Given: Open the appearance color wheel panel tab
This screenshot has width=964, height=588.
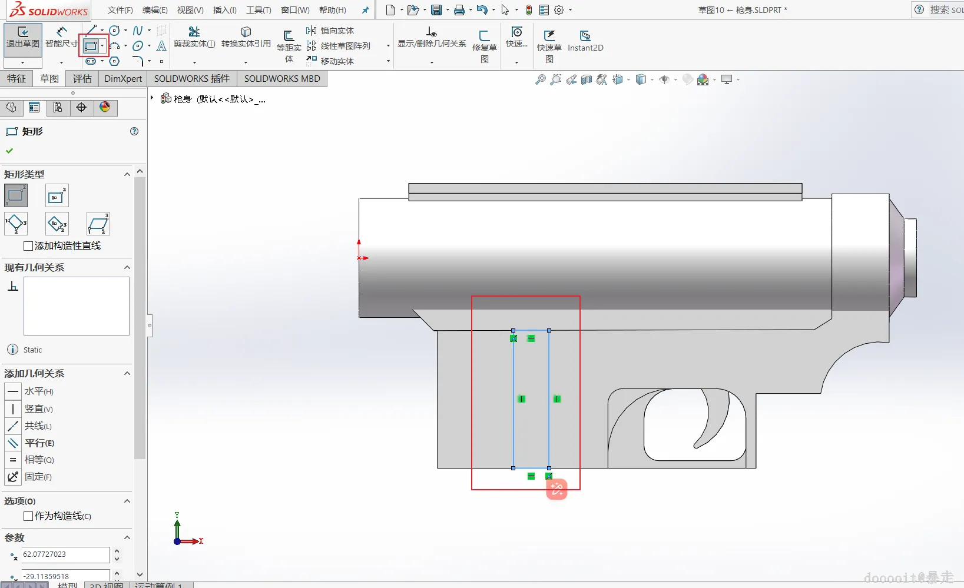Looking at the screenshot, I should point(105,107).
